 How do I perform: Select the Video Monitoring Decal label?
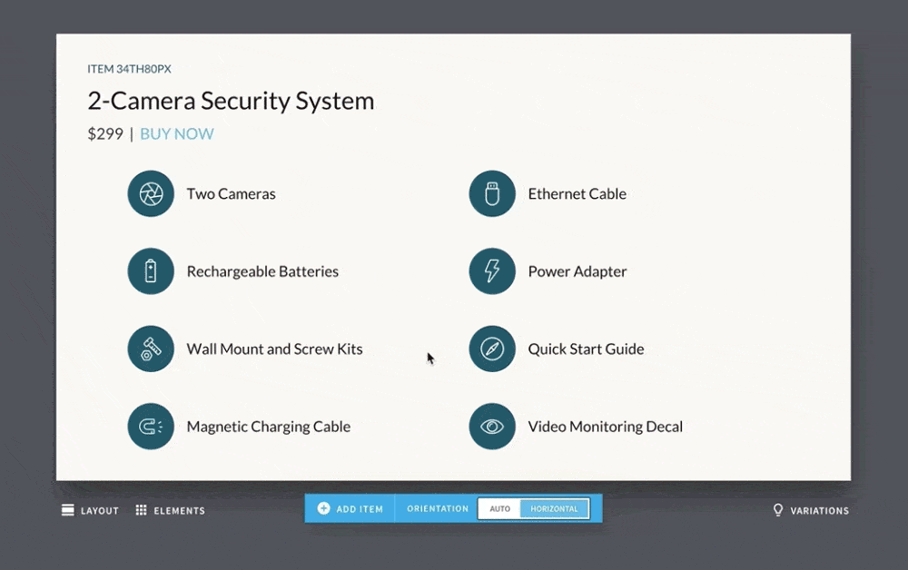pos(605,427)
